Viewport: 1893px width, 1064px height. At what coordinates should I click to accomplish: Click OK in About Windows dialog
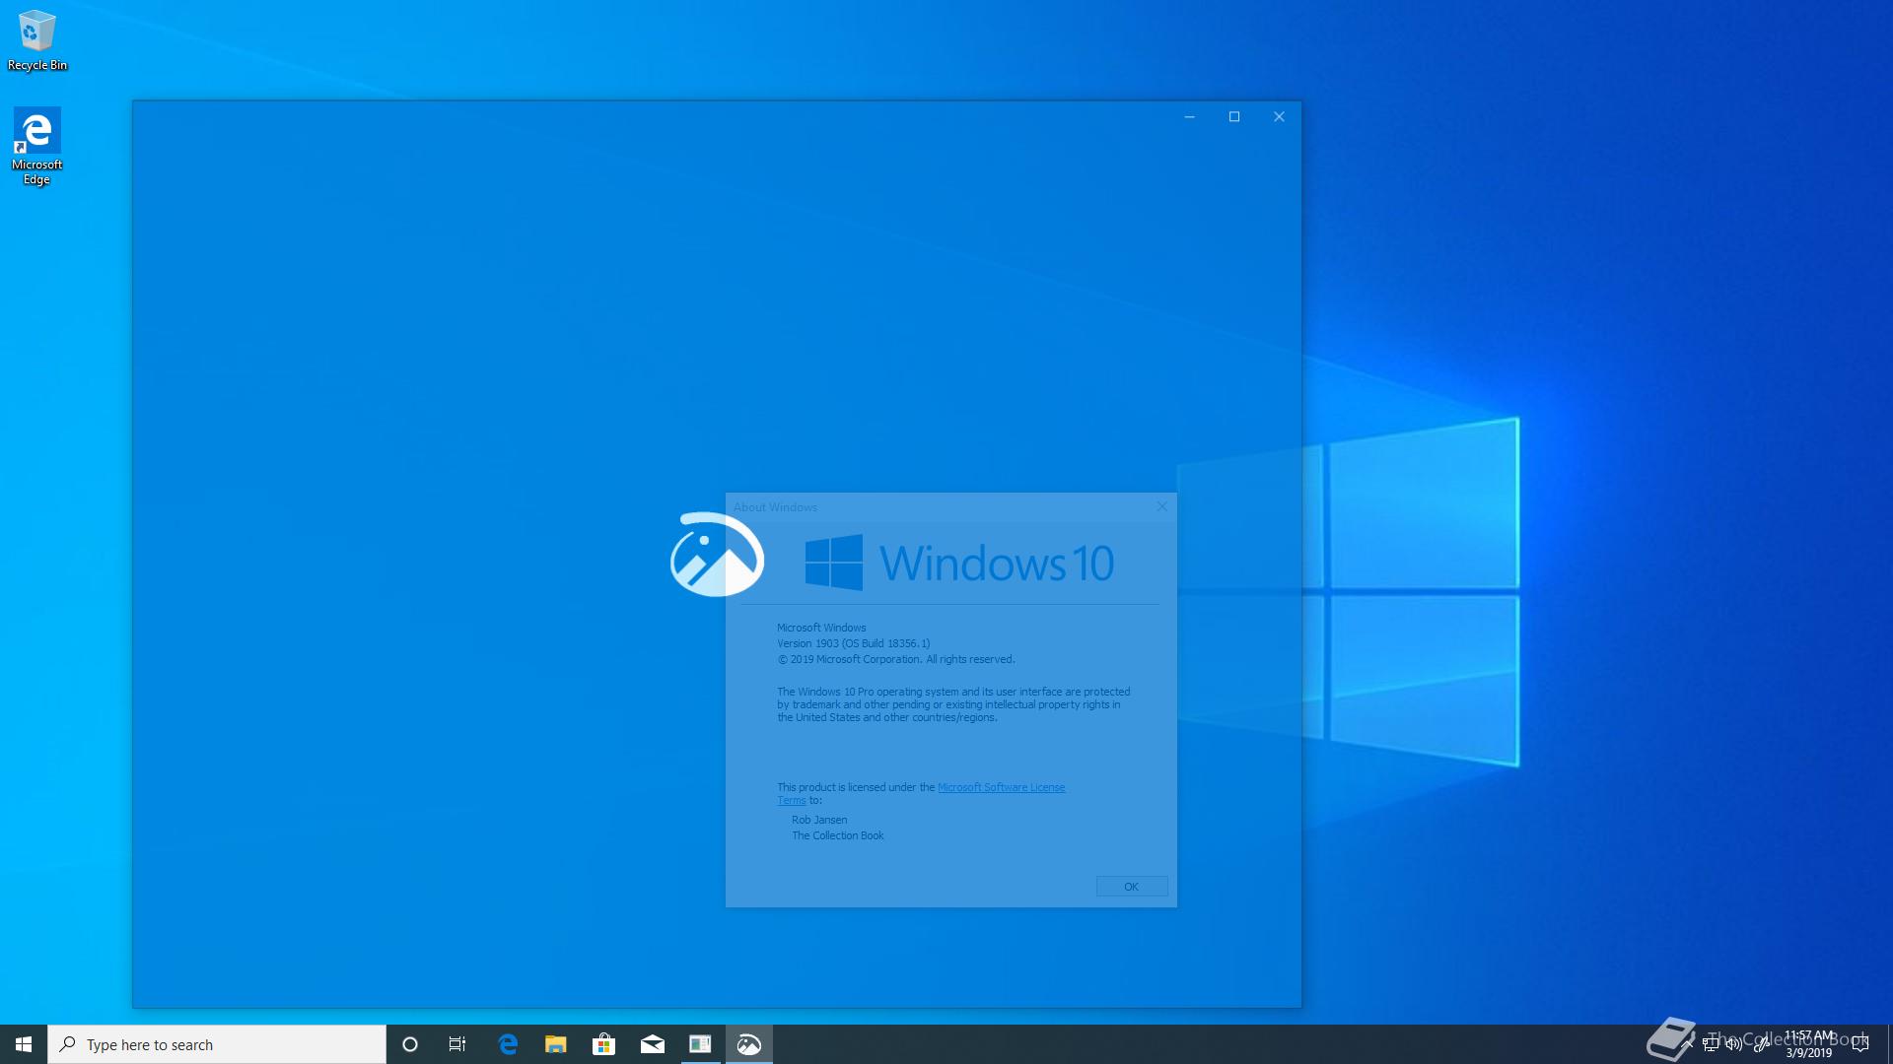[x=1132, y=887]
